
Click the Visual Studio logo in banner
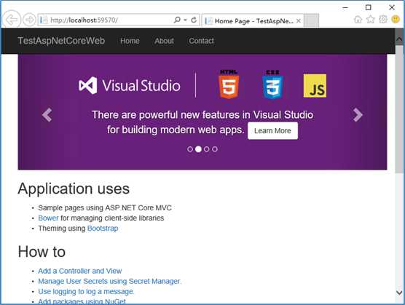pos(130,85)
